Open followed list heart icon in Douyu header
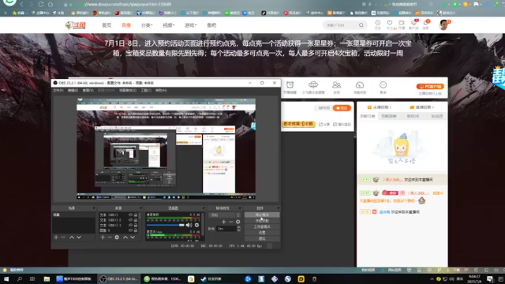The width and height of the screenshot is (505, 284). click(390, 23)
